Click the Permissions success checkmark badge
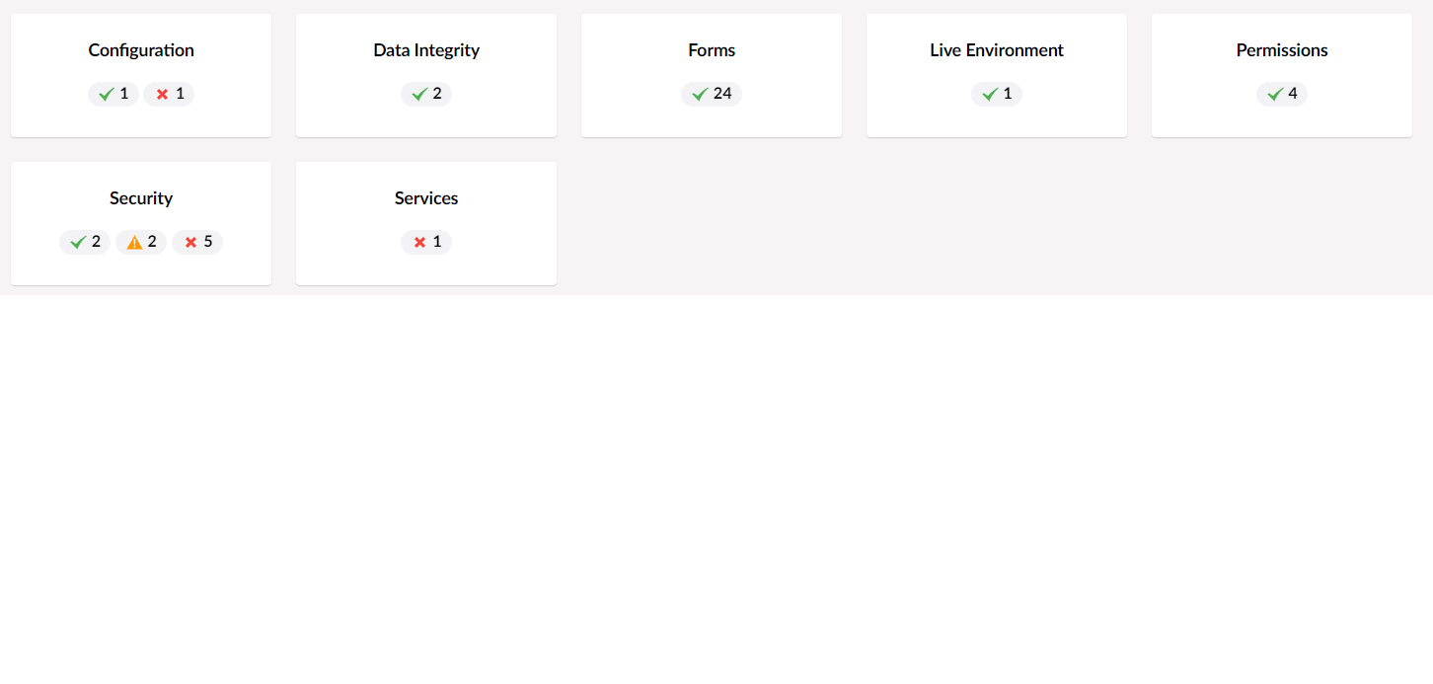Image resolution: width=1433 pixels, height=684 pixels. coord(1282,94)
